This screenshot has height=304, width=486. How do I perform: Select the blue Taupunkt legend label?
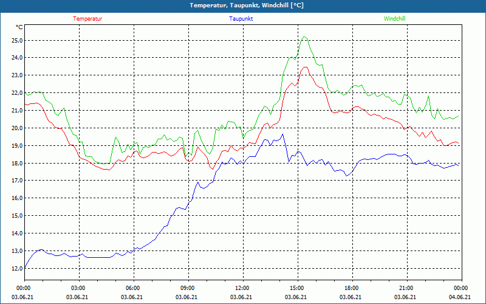[241, 19]
